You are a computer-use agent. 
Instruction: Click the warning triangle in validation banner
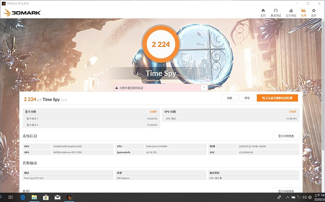click(x=117, y=88)
